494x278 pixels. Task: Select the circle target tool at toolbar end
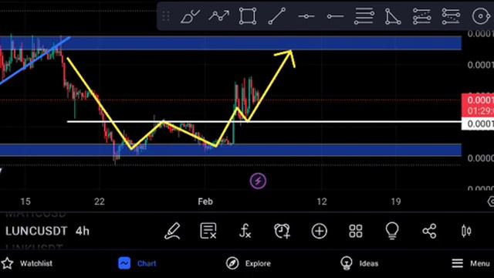tap(481, 16)
